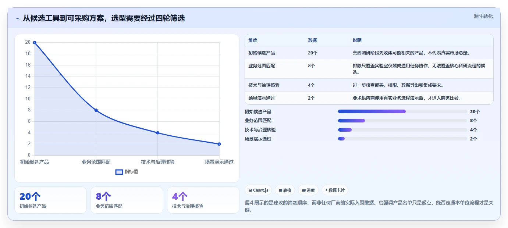The height and width of the screenshot is (228, 508).
Task: Click the 技术与治理核验 progress bar showing 4个
Action: [402, 129]
